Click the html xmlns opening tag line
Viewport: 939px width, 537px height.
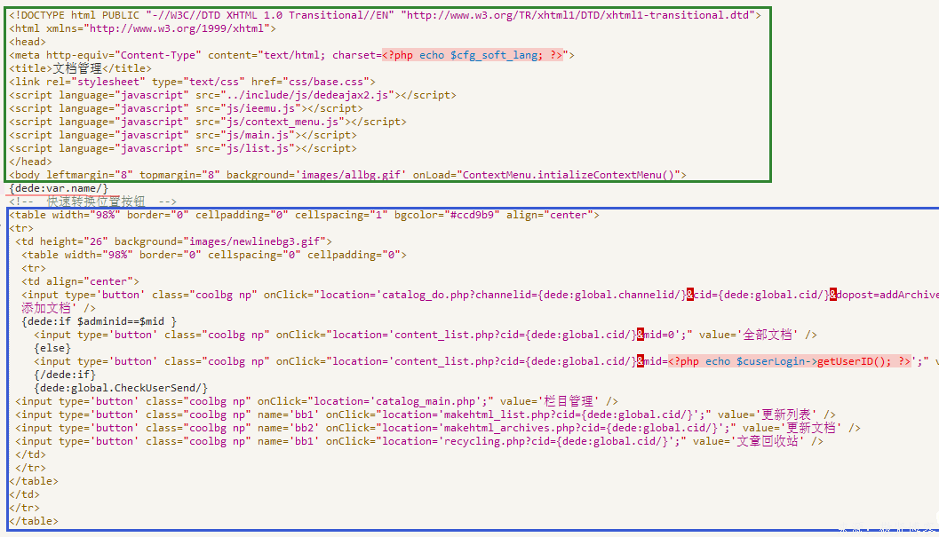(x=142, y=28)
